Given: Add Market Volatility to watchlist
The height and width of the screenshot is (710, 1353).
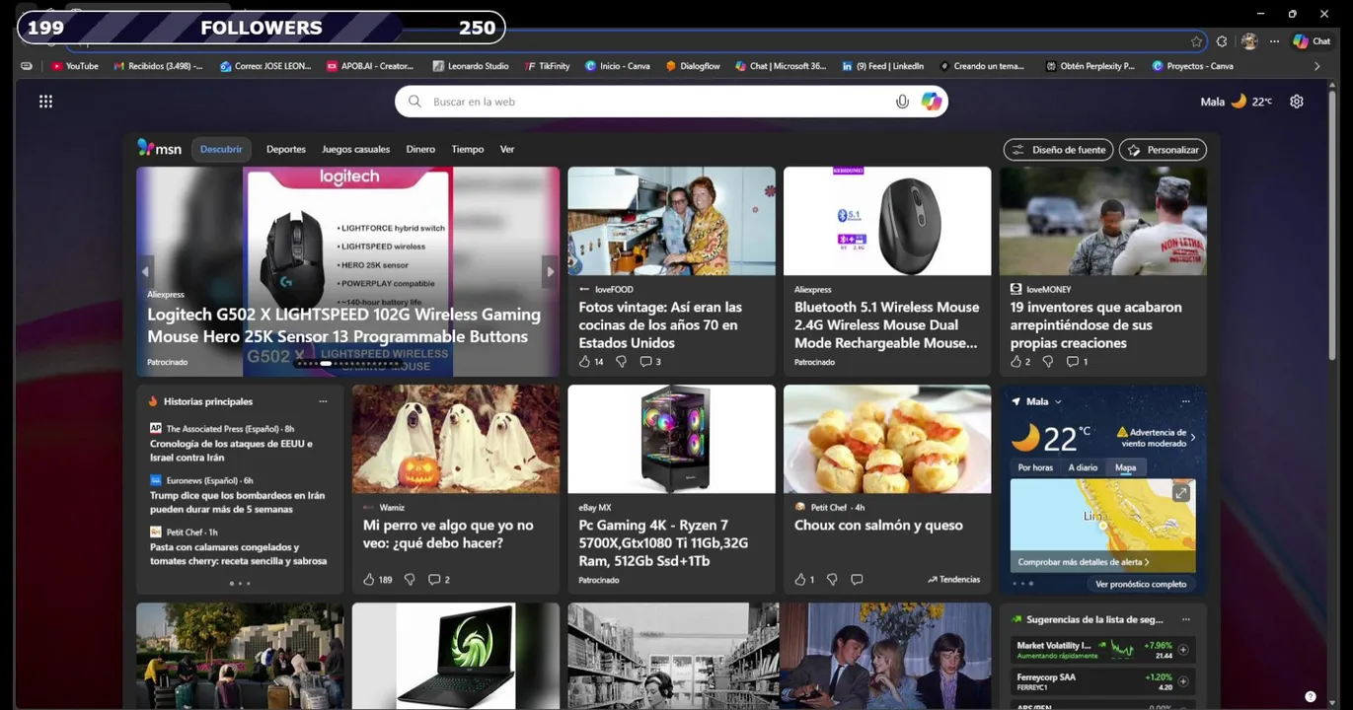Looking at the screenshot, I should pos(1183,650).
